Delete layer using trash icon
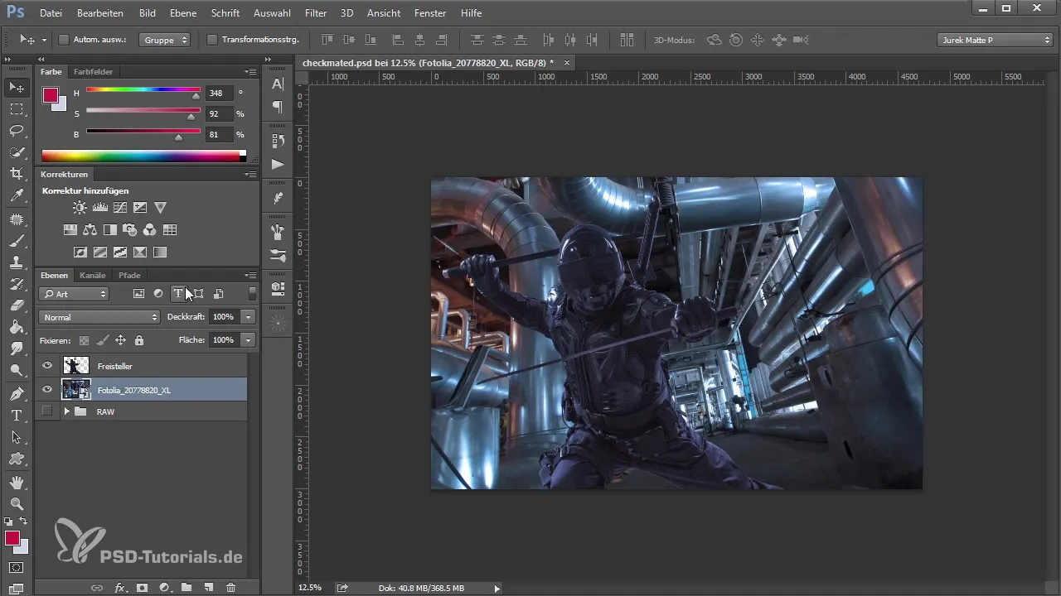The width and height of the screenshot is (1061, 596). click(x=231, y=587)
